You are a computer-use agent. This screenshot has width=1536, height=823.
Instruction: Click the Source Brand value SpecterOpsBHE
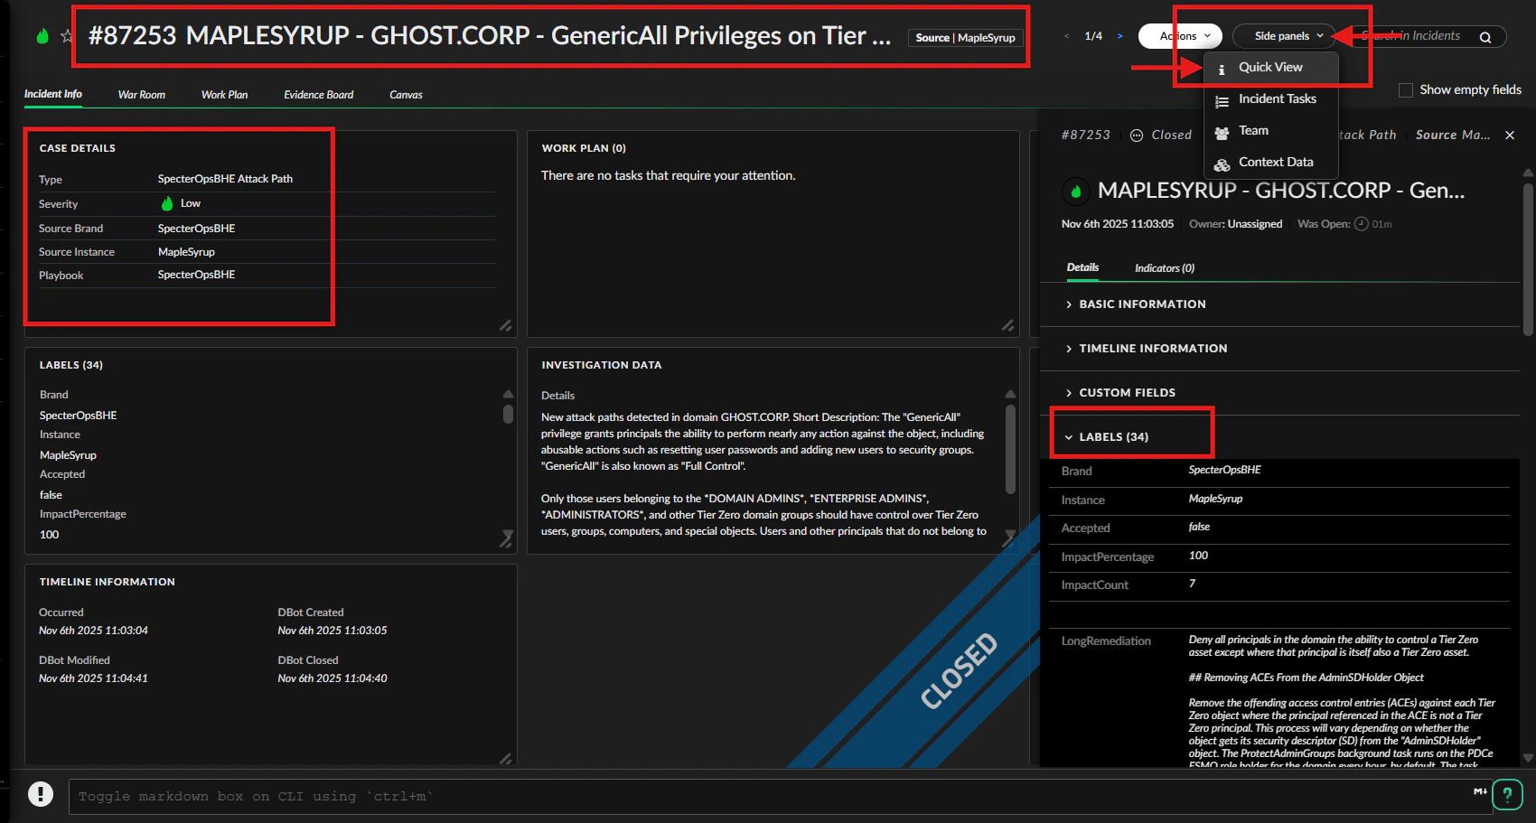click(196, 229)
